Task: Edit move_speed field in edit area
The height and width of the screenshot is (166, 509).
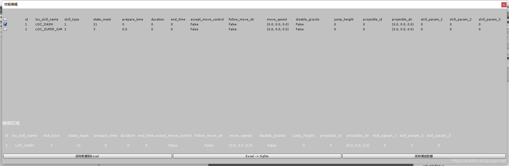Action: [x=241, y=146]
